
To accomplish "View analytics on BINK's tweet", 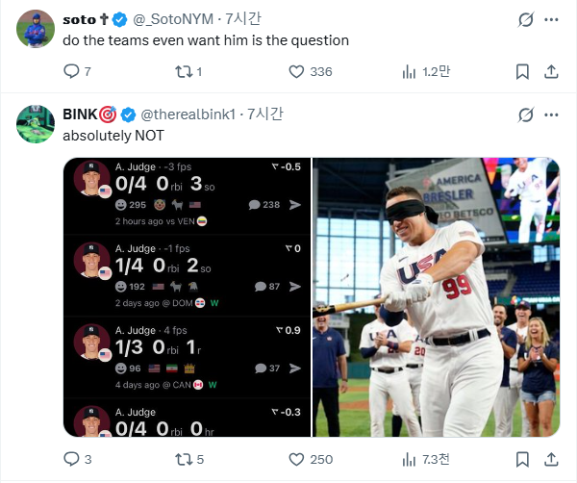I will (408, 459).
